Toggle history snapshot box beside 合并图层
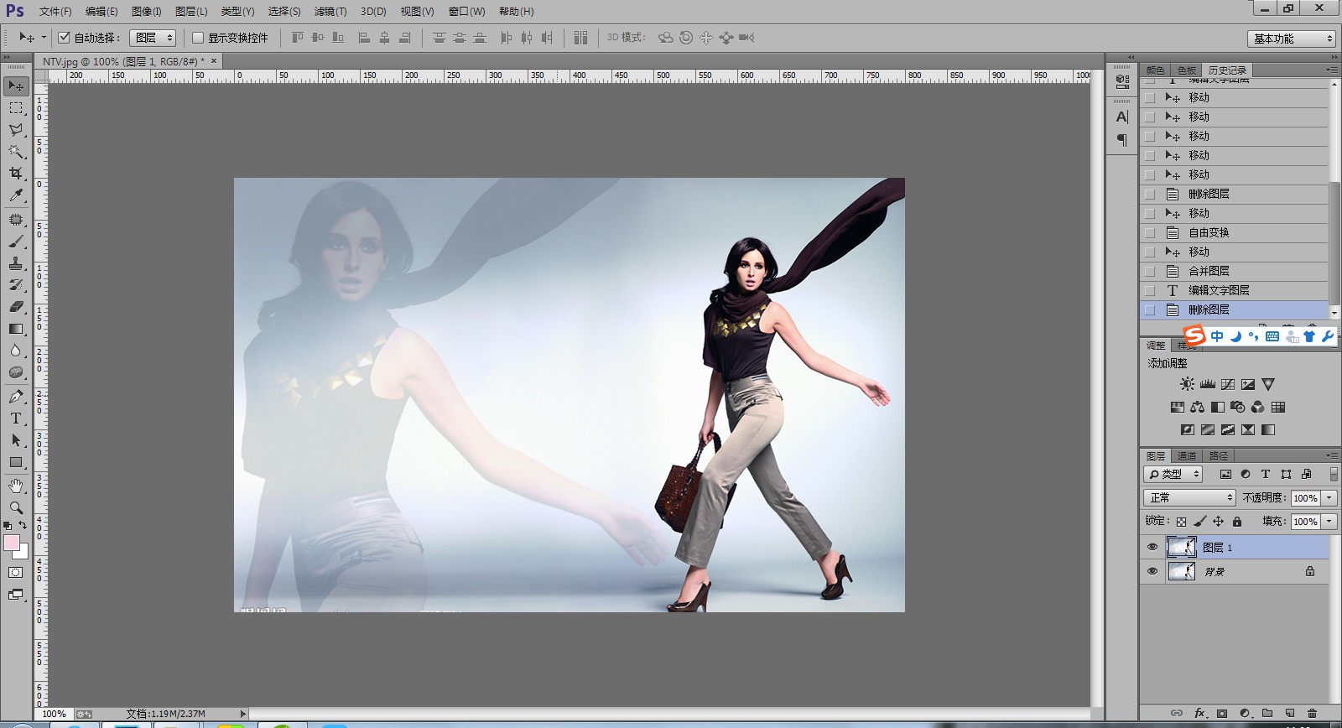The image size is (1342, 728). (x=1150, y=271)
